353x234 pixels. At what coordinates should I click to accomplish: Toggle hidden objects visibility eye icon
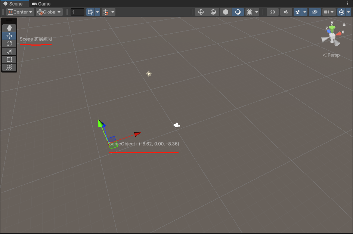(315, 12)
